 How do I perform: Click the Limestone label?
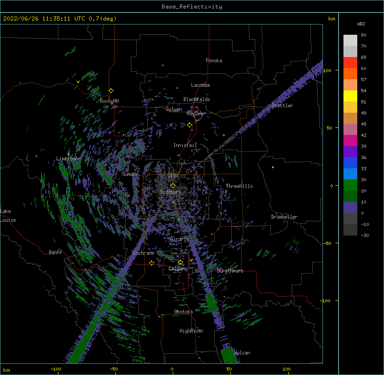(68, 159)
